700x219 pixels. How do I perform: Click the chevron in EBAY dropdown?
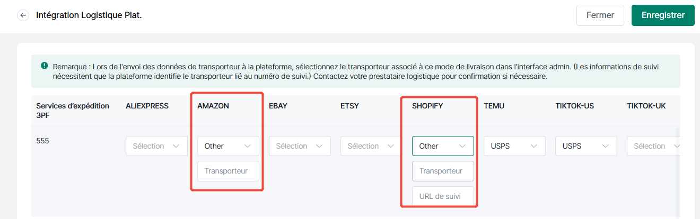(319, 146)
